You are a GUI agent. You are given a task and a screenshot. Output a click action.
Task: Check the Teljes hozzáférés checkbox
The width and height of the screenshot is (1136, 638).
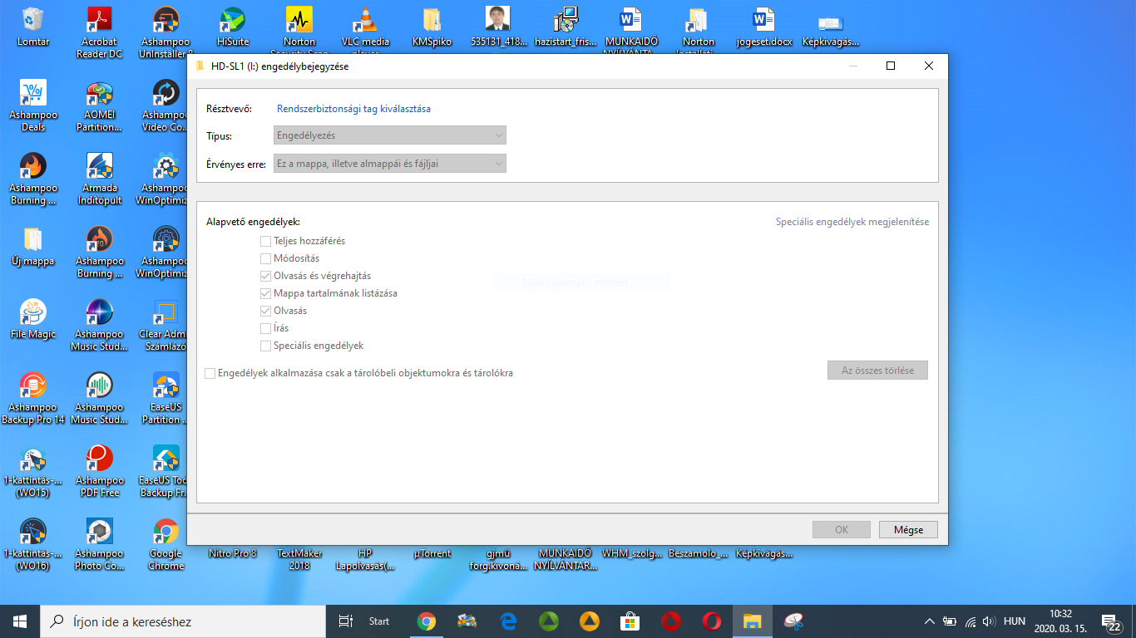[266, 241]
